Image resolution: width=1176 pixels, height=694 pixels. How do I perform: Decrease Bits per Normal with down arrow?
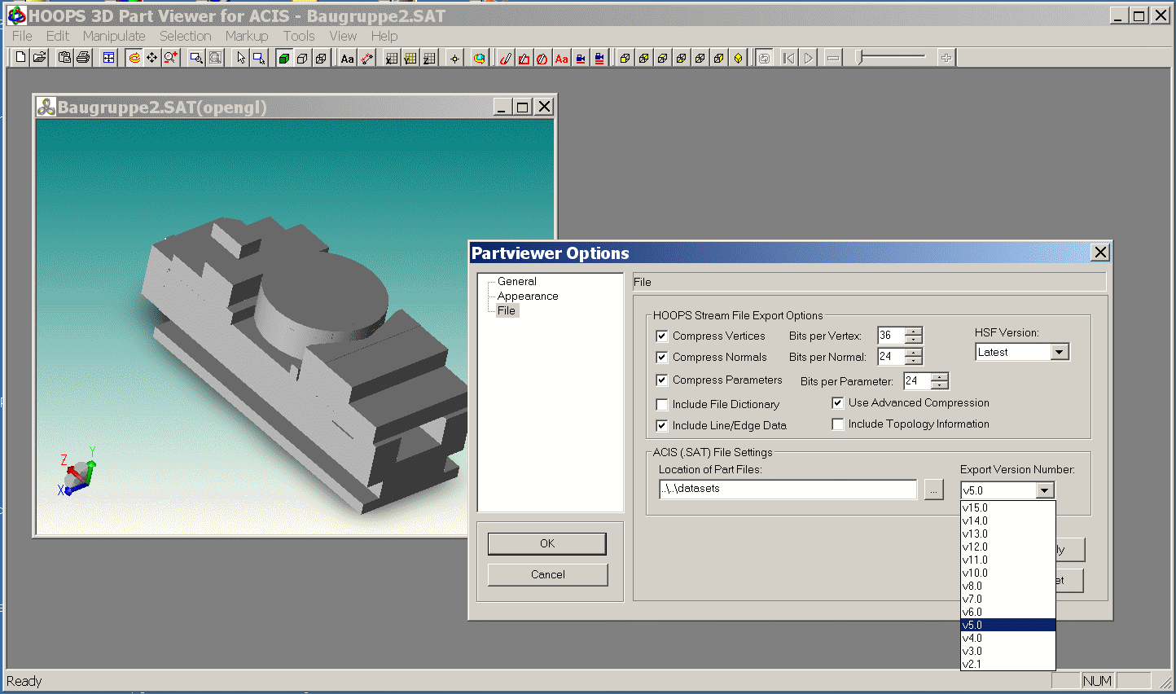pos(914,361)
